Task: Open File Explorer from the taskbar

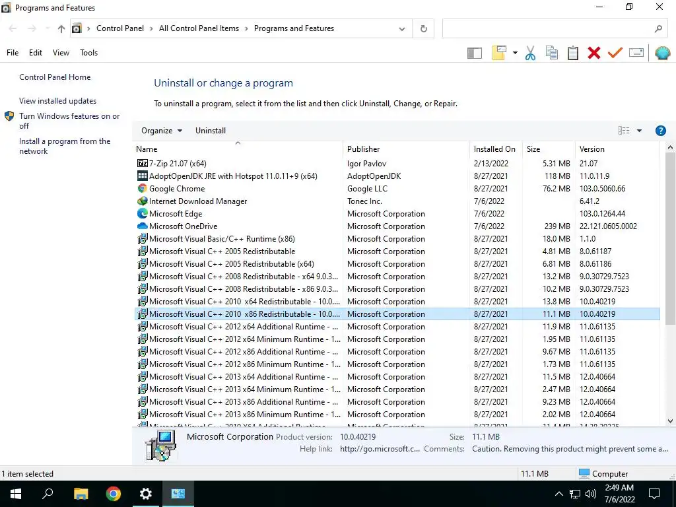Action: point(80,494)
